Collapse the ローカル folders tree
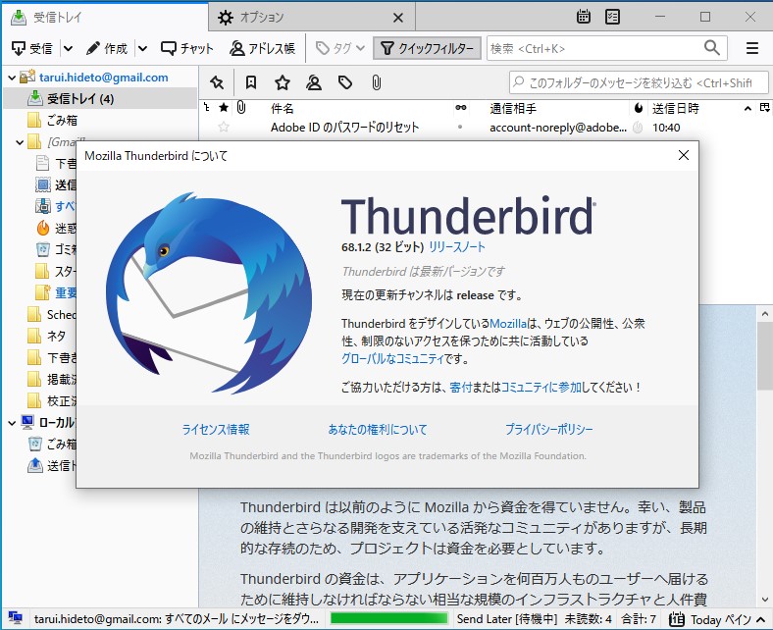773x630 pixels. 12,423
